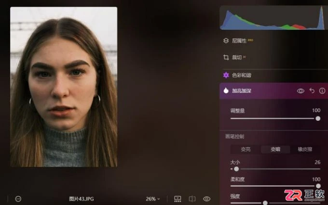Open the 26% zoom level dropdown

point(153,199)
